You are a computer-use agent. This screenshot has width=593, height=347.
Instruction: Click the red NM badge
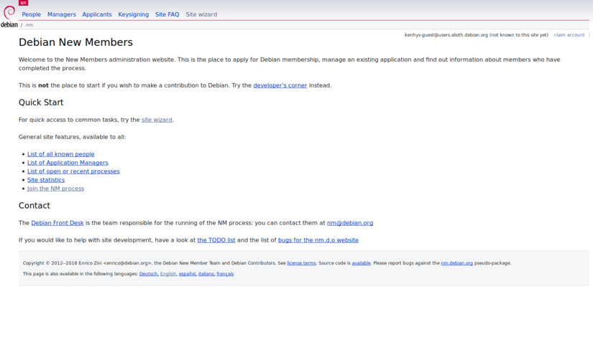(24, 3)
